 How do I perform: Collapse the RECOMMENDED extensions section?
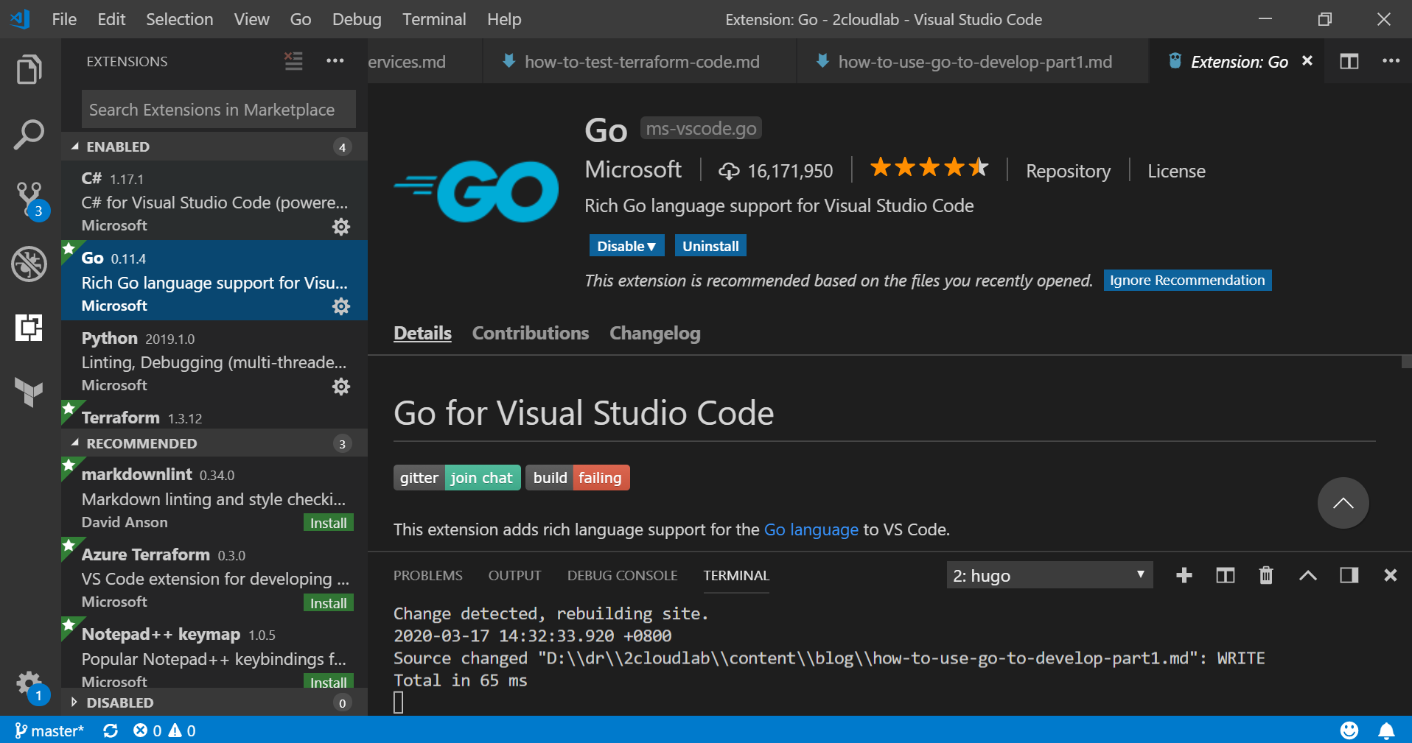click(214, 443)
